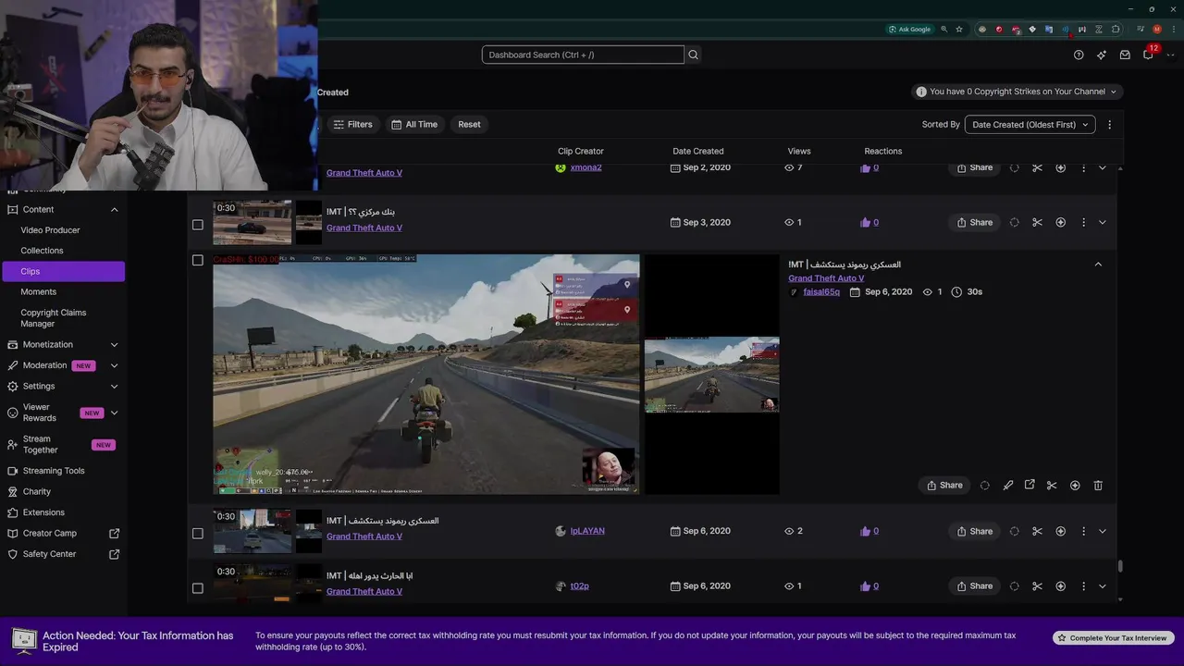The height and width of the screenshot is (666, 1184).
Task: Expand the lpLAYAN clip row chevron
Action: coord(1103,531)
